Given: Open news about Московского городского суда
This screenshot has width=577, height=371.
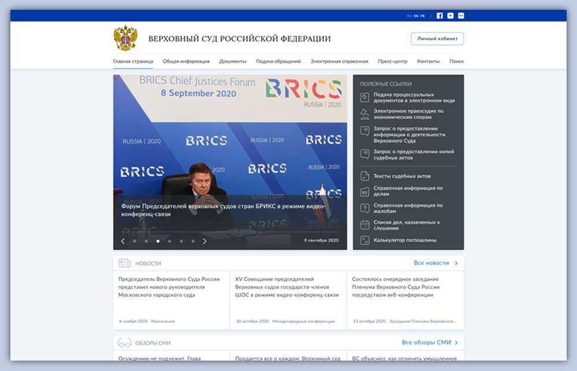Looking at the screenshot, I should coord(169,287).
